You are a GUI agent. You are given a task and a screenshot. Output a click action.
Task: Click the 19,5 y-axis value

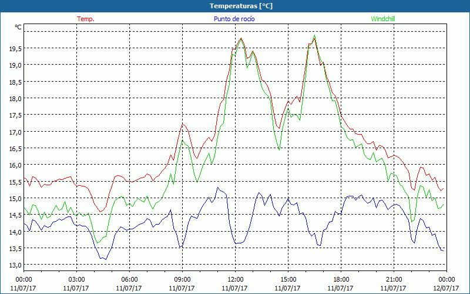[15, 48]
